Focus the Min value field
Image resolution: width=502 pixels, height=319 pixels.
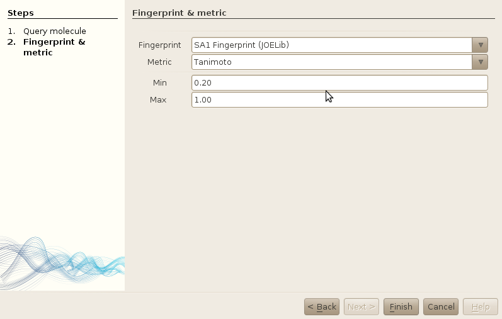[x=339, y=83]
